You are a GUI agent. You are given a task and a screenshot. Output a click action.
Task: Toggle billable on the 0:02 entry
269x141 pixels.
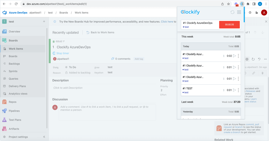224,56
